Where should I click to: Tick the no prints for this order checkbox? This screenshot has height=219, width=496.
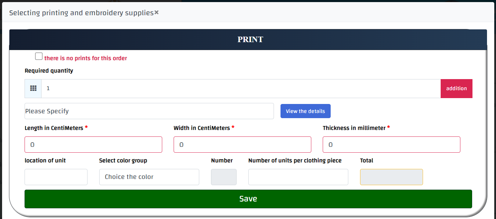(x=39, y=56)
